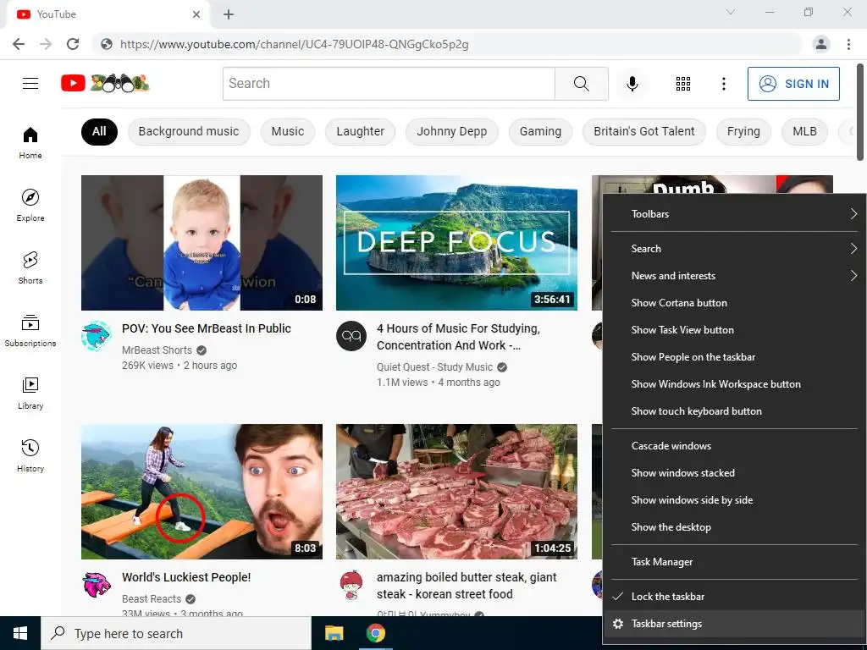This screenshot has height=650, width=867.
Task: Select Show the desktop
Action: (x=735, y=527)
